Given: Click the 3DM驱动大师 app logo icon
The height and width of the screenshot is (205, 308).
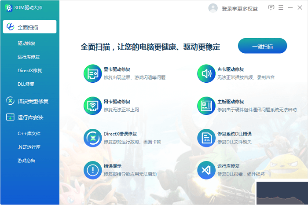Looking at the screenshot, I should pyautogui.click(x=9, y=8).
